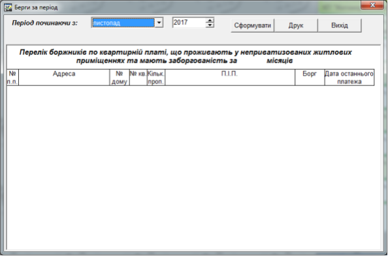Image resolution: width=388 pixels, height=256 pixels.
Task: Click the window title bar app icon
Action: [8, 8]
